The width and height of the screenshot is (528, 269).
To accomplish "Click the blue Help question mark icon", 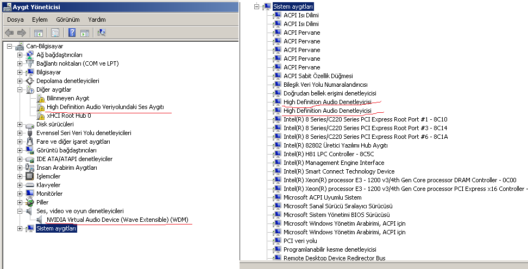I will pos(72,33).
